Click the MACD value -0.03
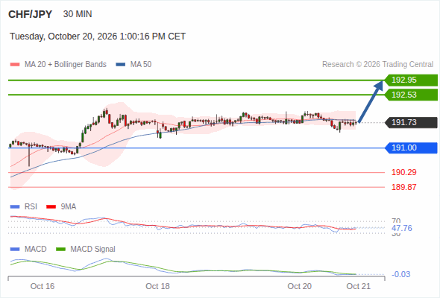Viewport: 440px width, 298px height. (400, 274)
